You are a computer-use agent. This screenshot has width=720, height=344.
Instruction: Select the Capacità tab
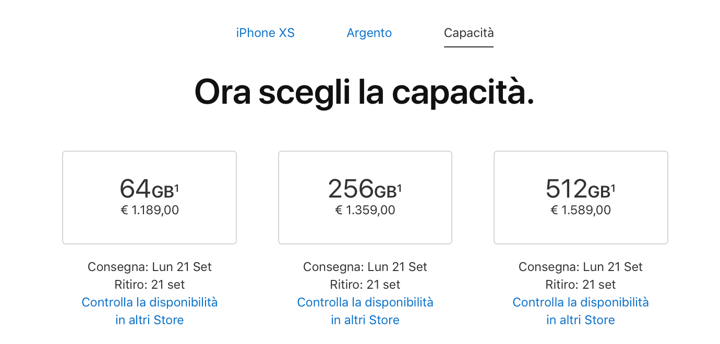click(469, 33)
